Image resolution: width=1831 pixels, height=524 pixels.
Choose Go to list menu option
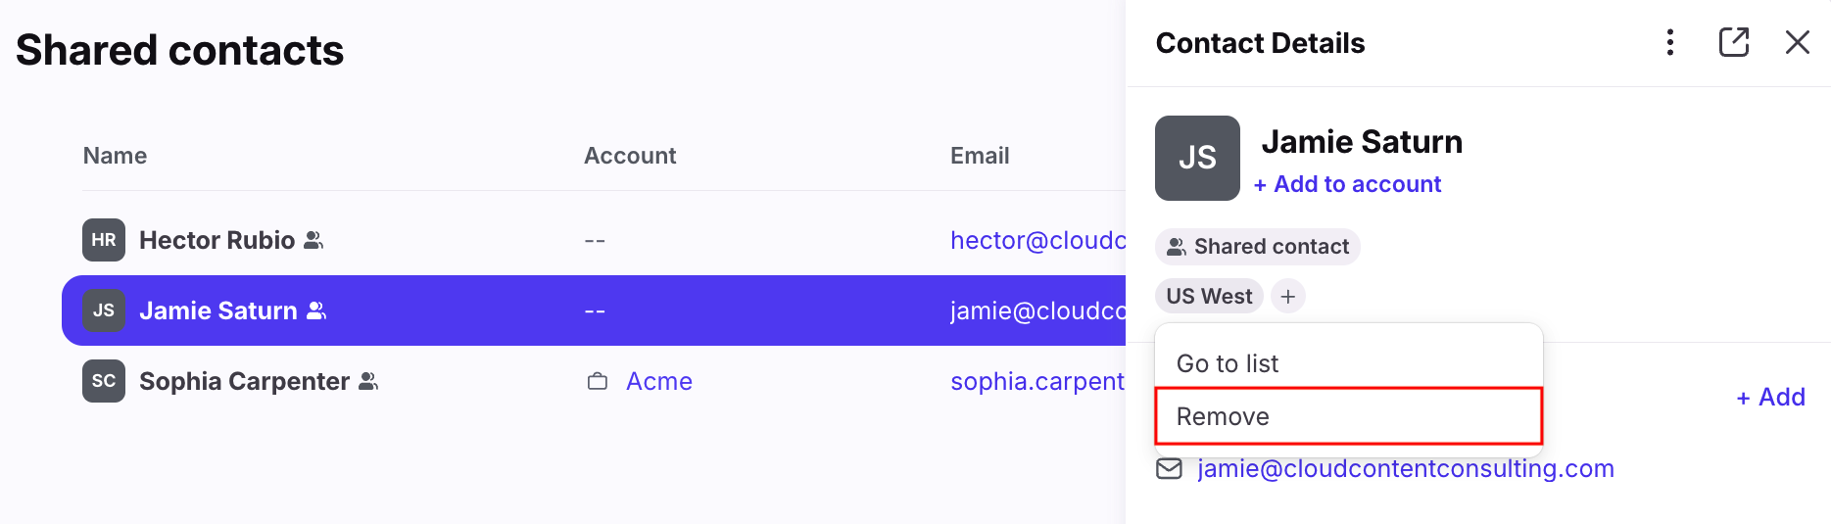tap(1349, 363)
